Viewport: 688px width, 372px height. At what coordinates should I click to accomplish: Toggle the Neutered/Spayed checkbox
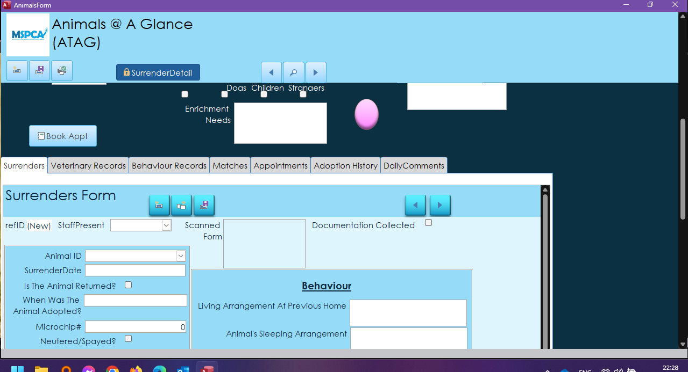128,339
